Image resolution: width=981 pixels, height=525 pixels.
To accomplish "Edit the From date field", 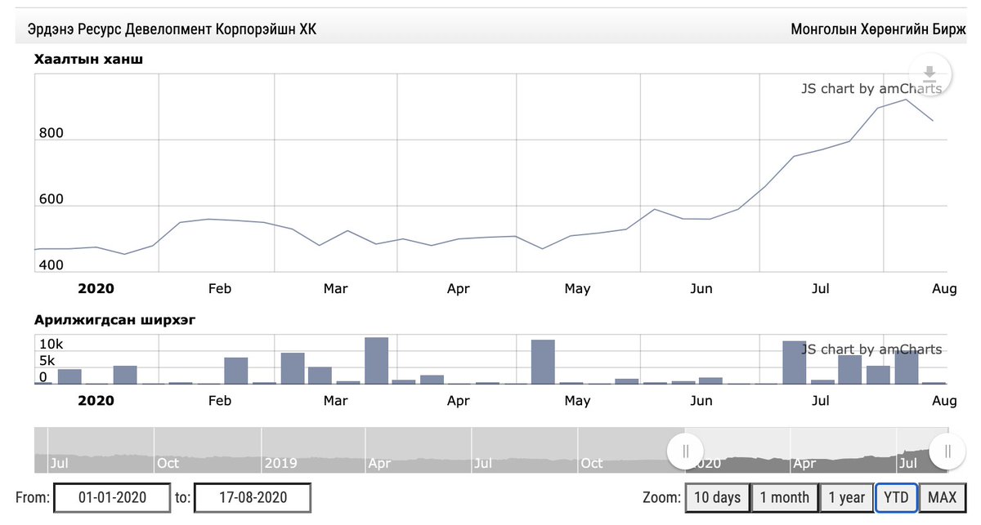I will [112, 497].
